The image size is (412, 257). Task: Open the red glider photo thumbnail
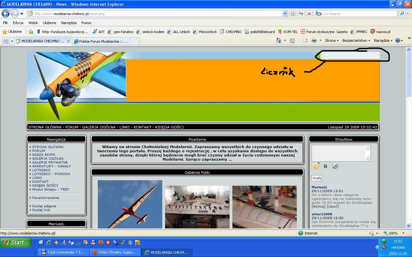pos(130,204)
